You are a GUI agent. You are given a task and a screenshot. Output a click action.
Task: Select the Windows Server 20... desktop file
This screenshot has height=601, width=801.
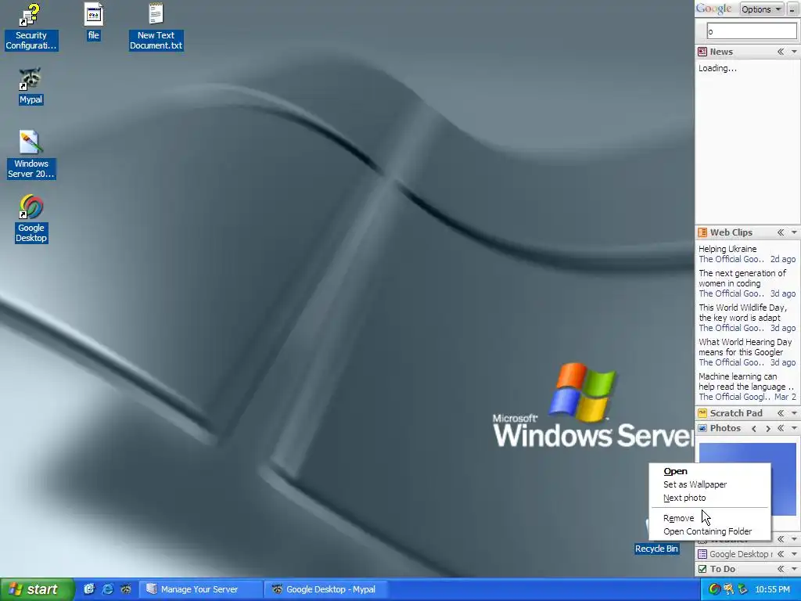[x=31, y=154]
